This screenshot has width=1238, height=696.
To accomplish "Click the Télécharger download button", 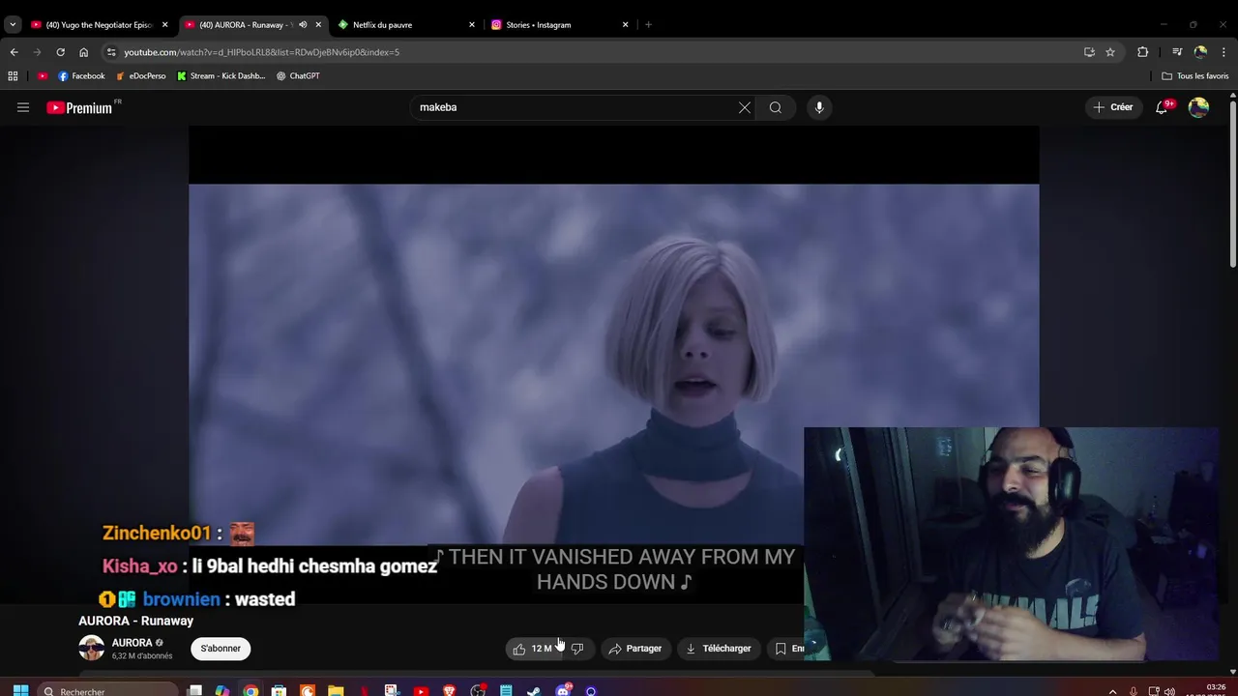I will coord(719,649).
